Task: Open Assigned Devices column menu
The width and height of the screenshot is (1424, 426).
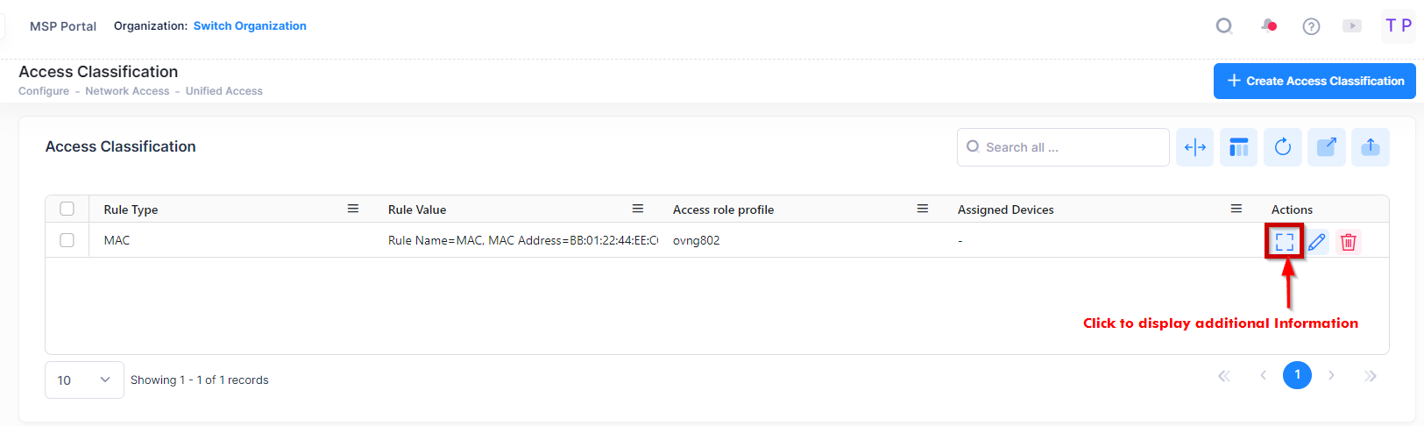Action: click(x=1236, y=209)
